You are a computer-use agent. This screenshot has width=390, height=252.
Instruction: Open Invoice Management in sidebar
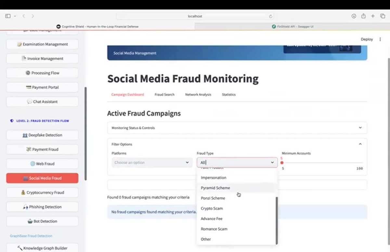42,59
